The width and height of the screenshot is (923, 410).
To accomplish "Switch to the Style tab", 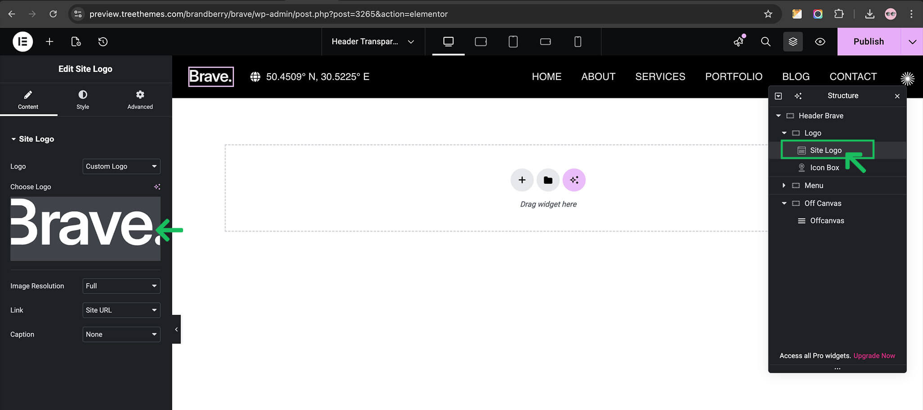I will (x=83, y=100).
